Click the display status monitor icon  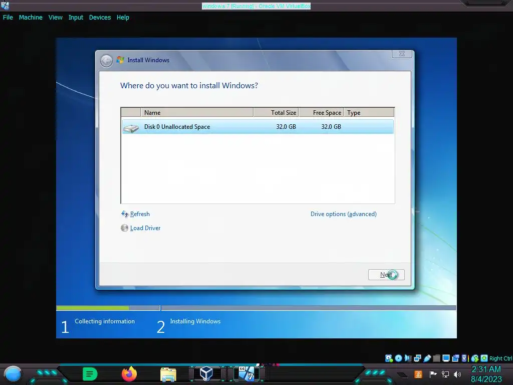(x=446, y=358)
